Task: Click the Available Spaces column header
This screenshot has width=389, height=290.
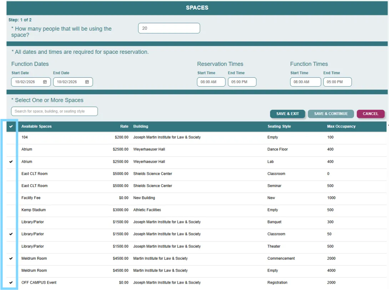Action: [x=36, y=126]
